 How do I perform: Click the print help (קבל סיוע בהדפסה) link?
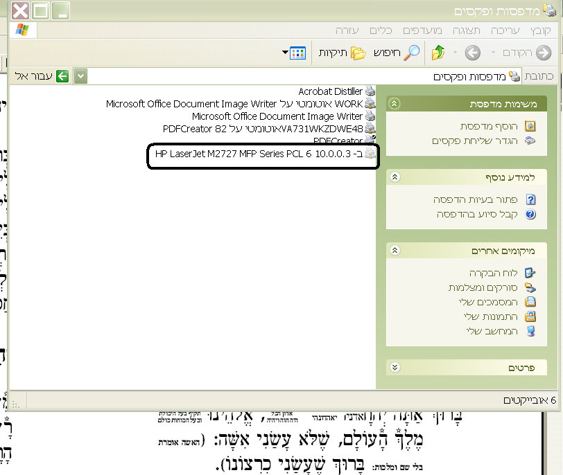coord(477,215)
